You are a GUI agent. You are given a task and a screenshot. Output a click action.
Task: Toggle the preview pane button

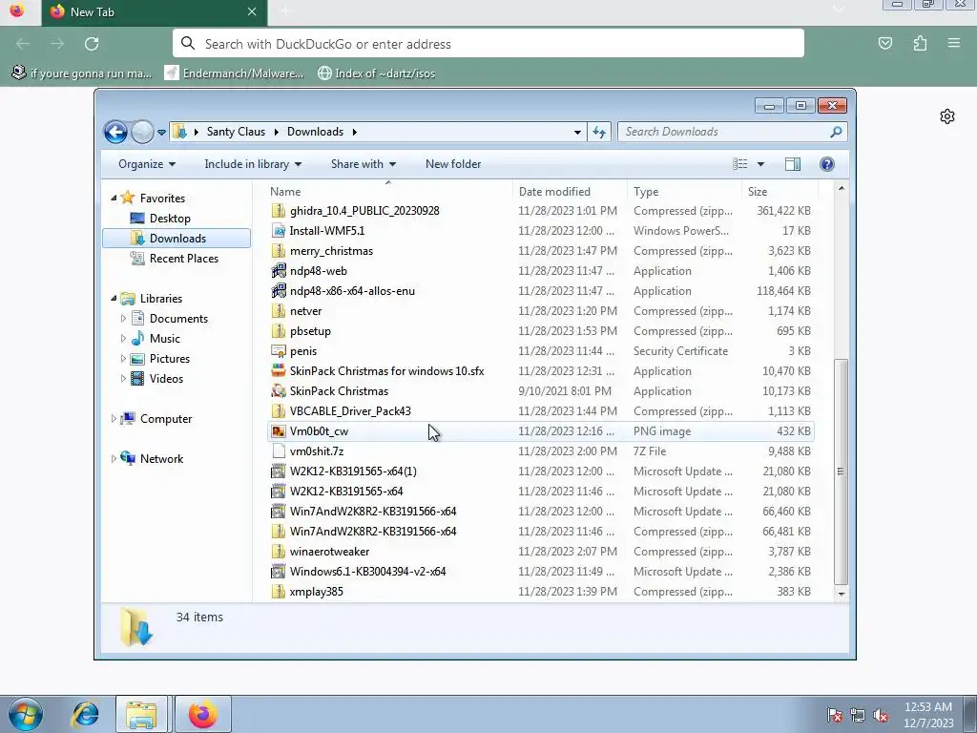coord(793,164)
